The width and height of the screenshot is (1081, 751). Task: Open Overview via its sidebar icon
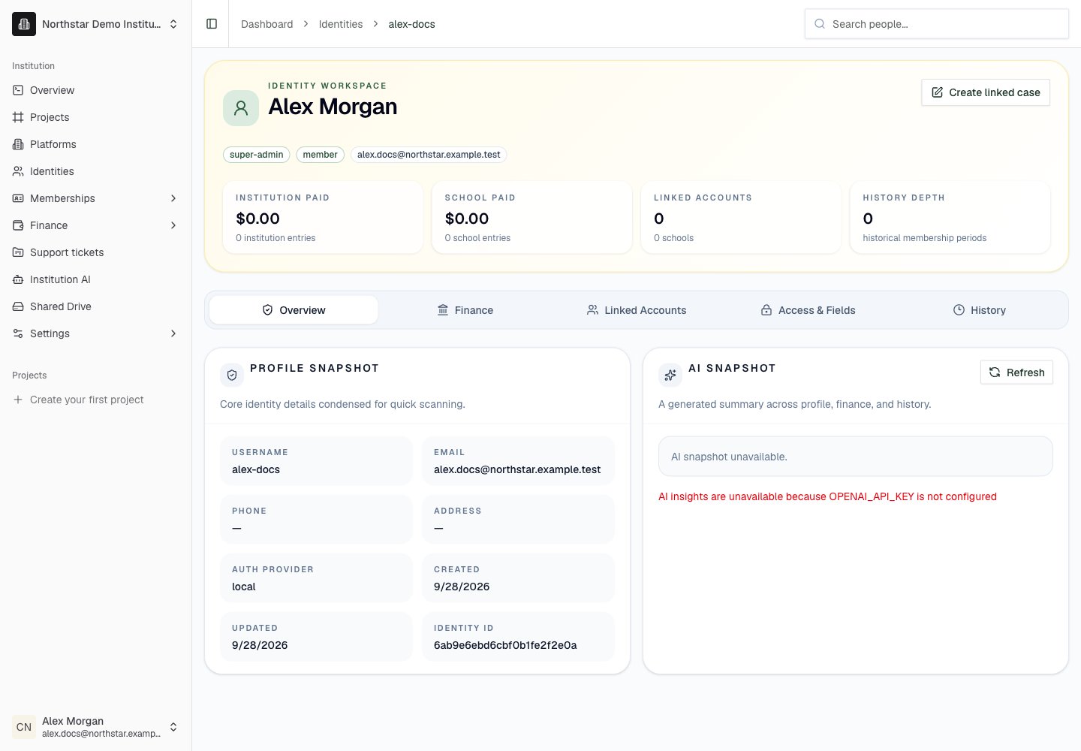[18, 90]
